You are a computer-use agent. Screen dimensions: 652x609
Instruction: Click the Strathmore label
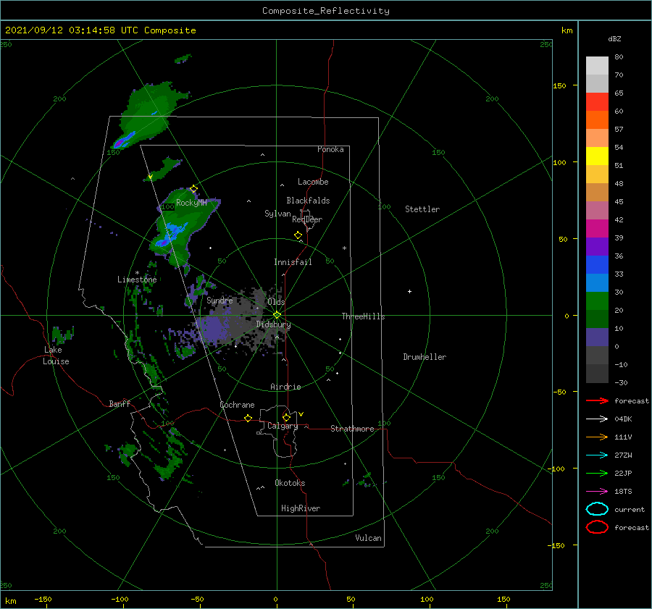pos(352,429)
